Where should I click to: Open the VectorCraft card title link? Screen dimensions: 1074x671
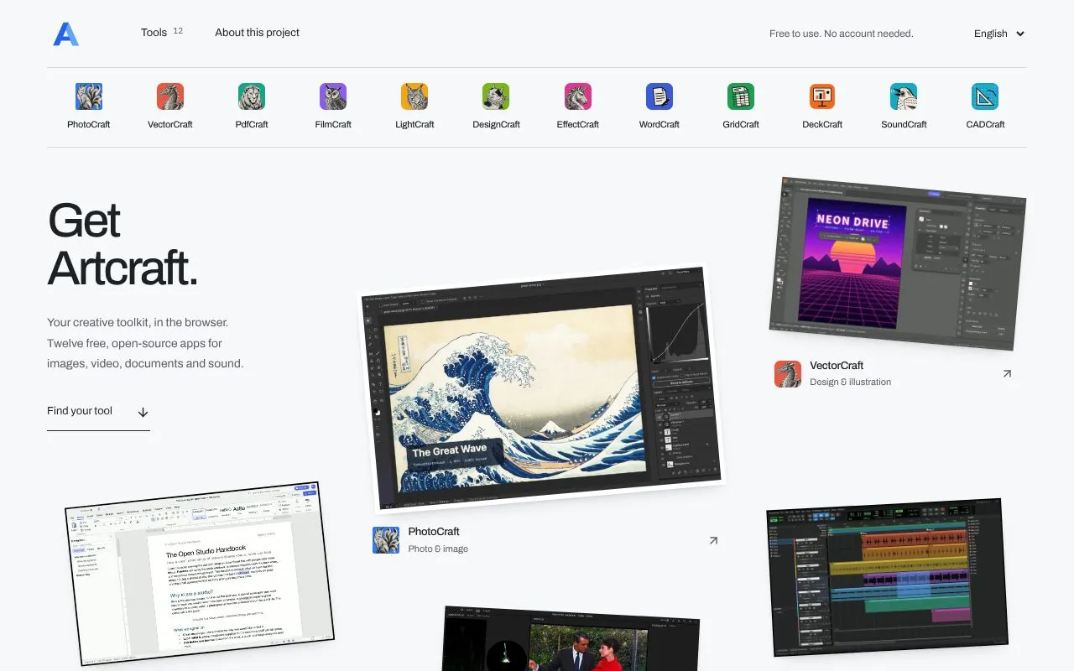[837, 366]
